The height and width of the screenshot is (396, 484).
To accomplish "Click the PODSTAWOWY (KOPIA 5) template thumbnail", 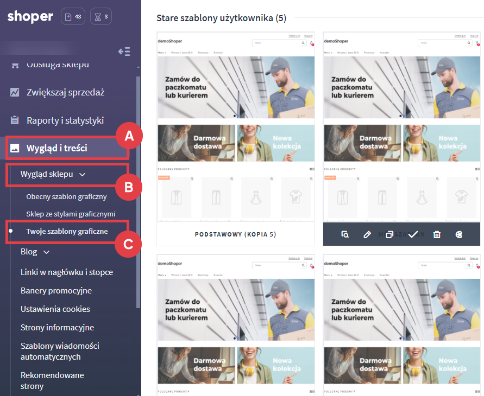I will point(236,127).
